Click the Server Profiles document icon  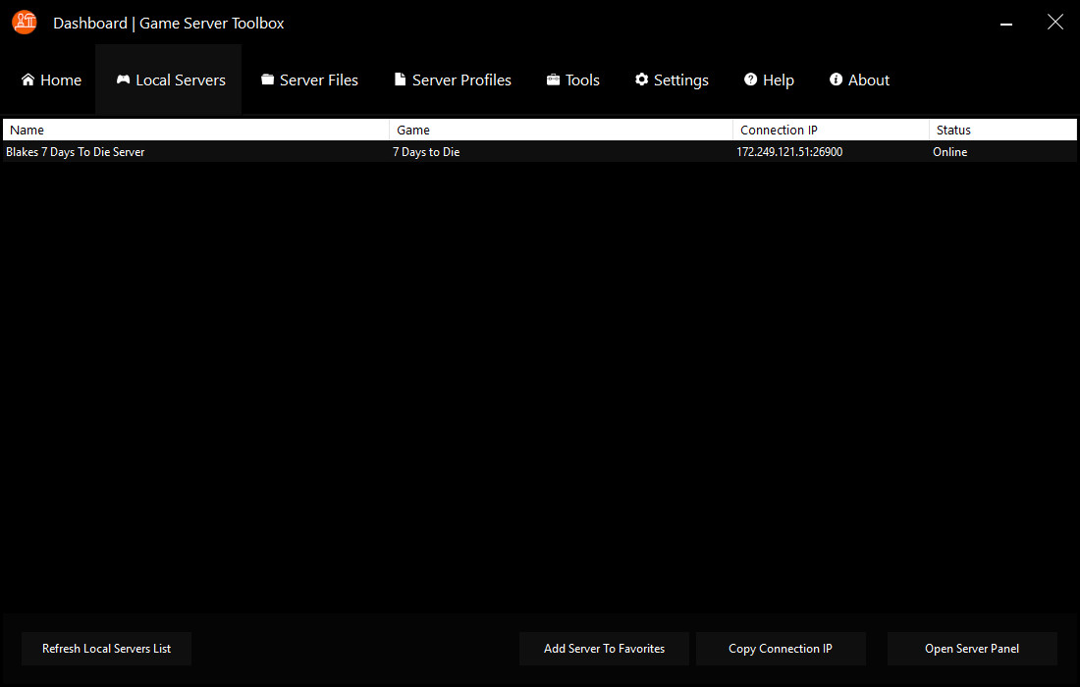(x=399, y=79)
